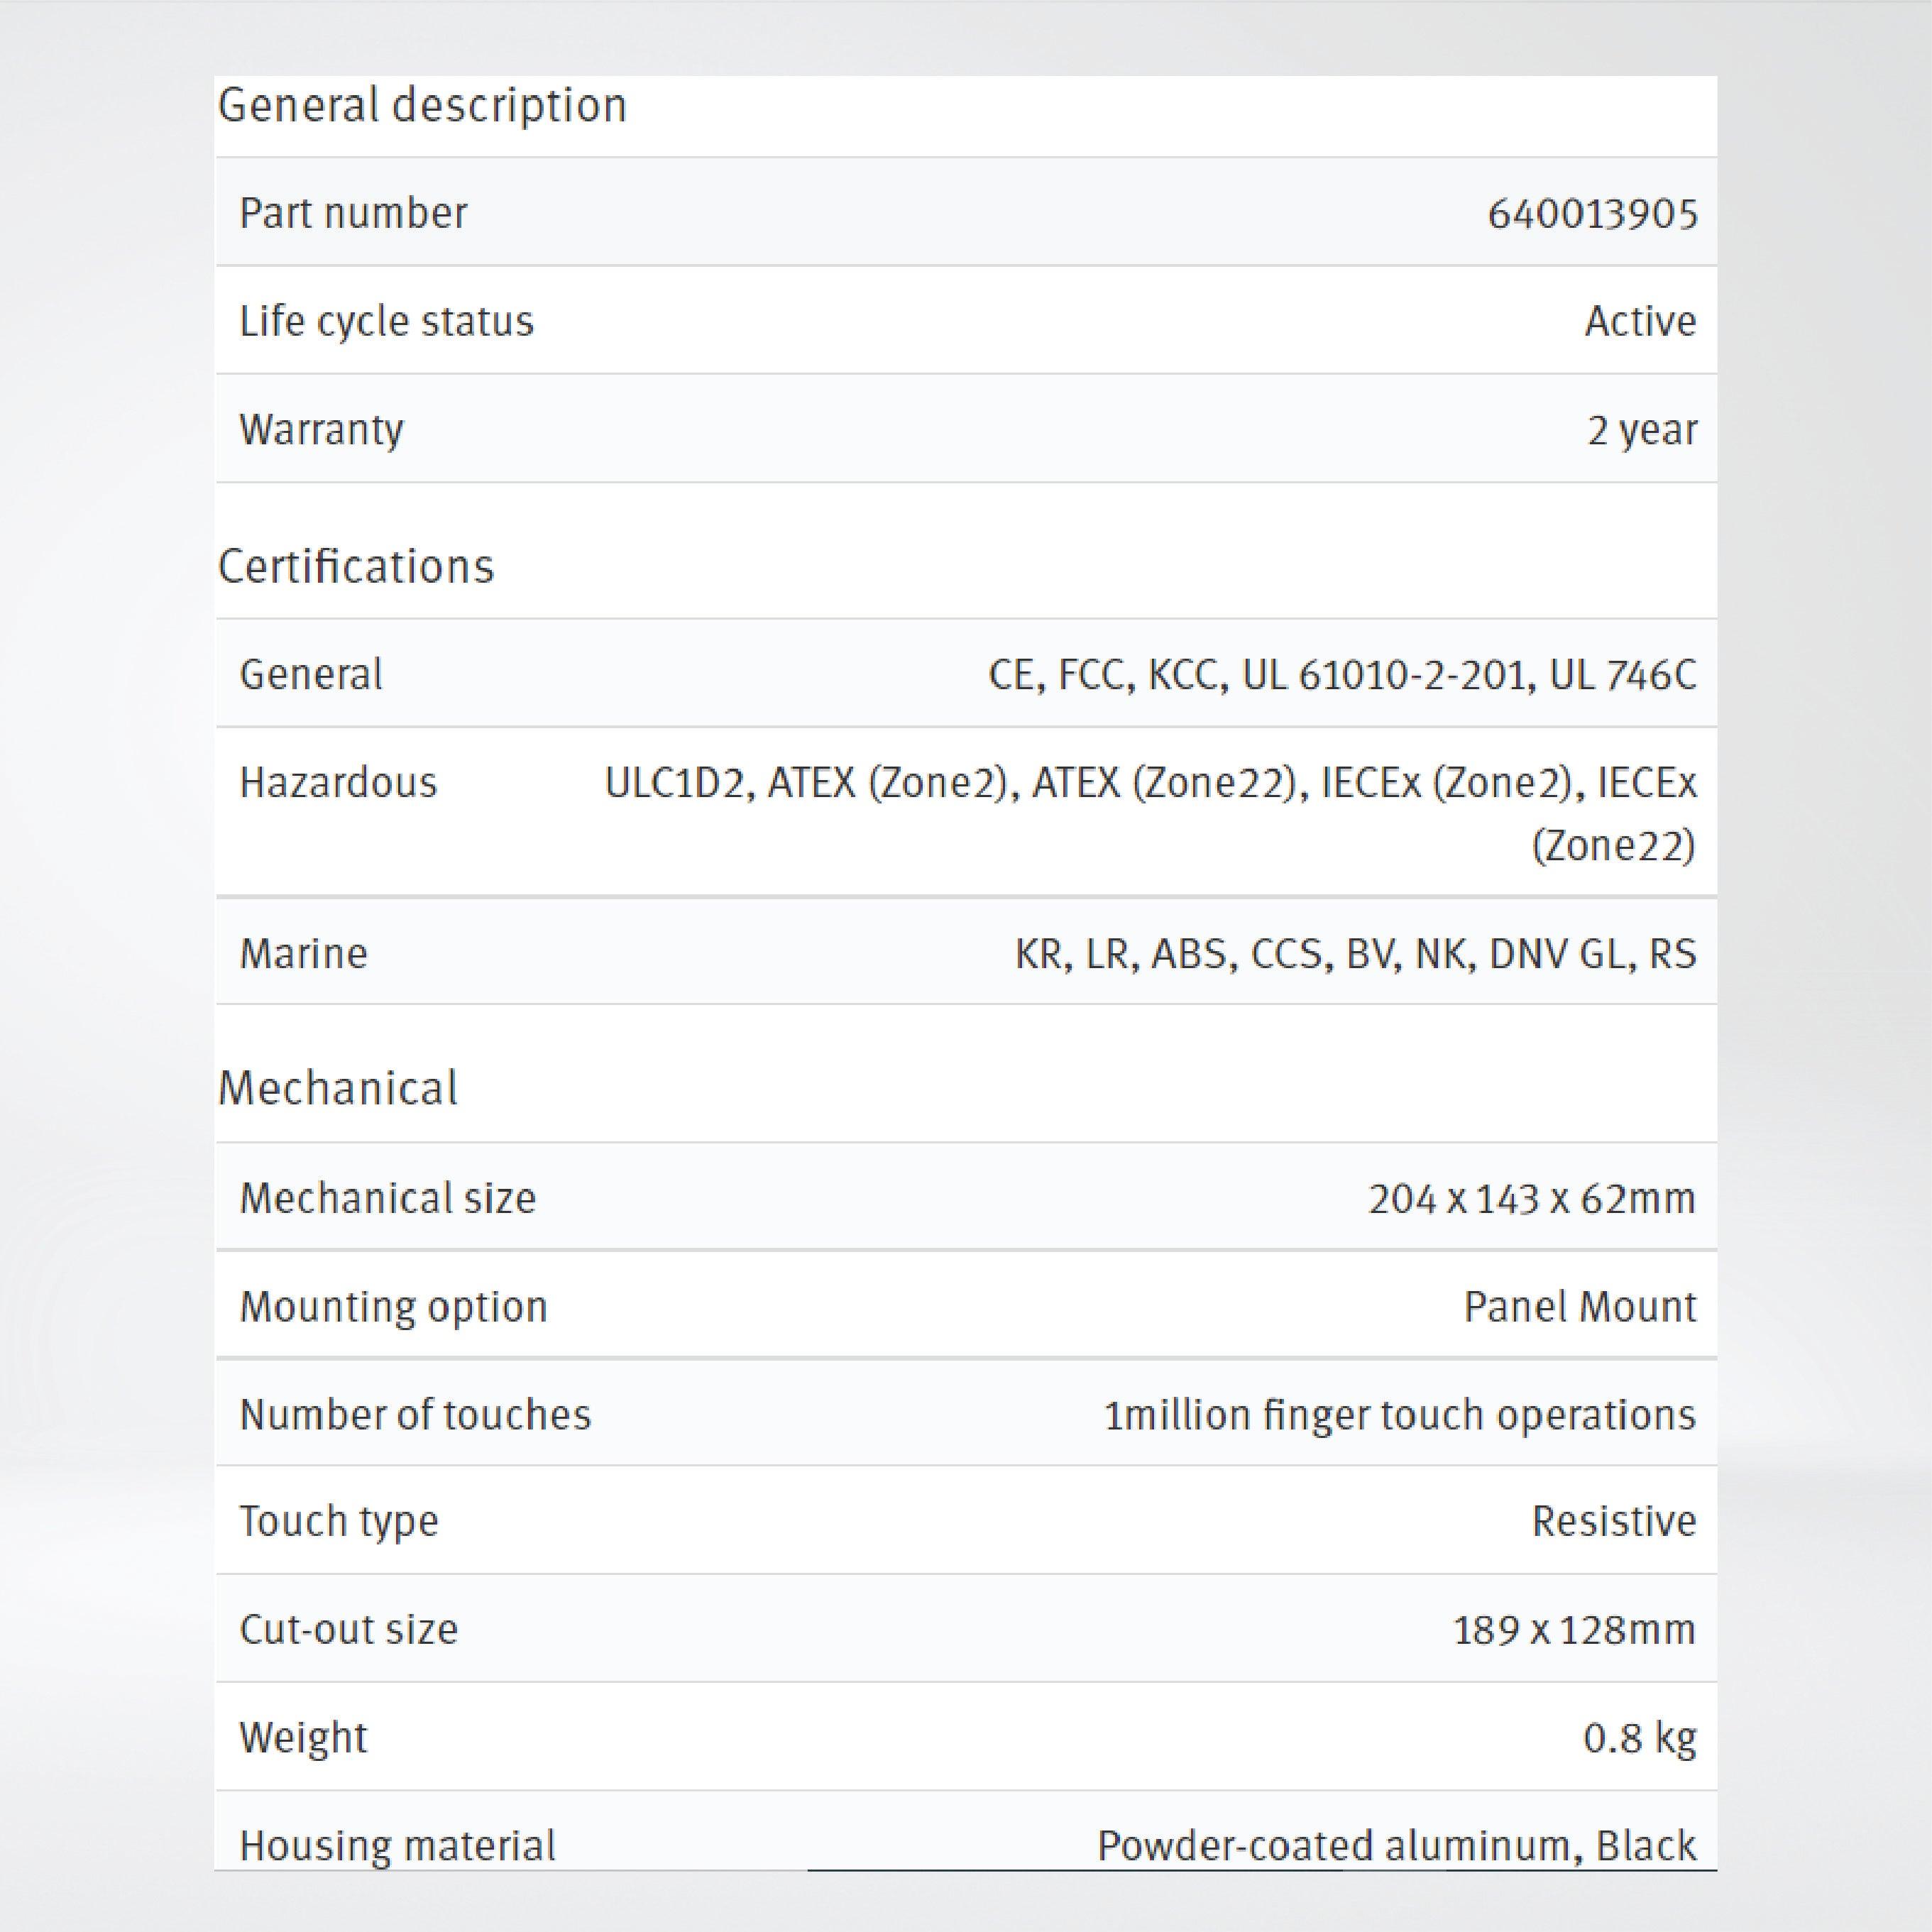Screen dimensions: 1932x1932
Task: Click the Mechanical size value 204 x 143 x 62mm
Action: (1531, 1198)
